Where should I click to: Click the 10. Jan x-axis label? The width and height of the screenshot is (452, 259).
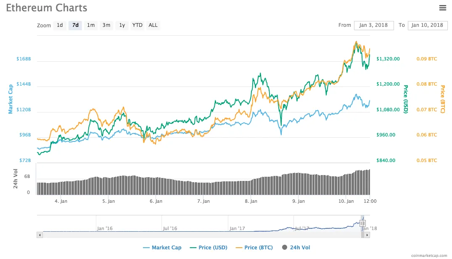pos(346,201)
